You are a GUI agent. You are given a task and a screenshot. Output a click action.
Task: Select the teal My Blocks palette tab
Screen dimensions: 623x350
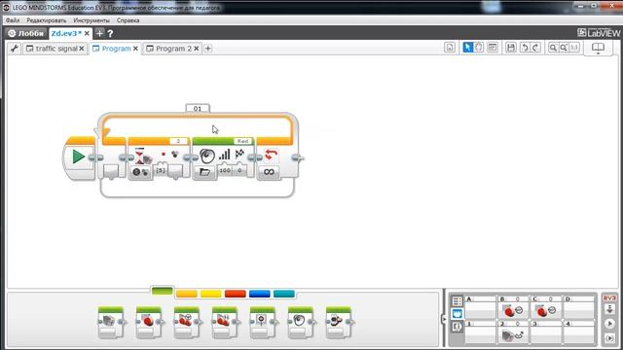pyautogui.click(x=283, y=294)
